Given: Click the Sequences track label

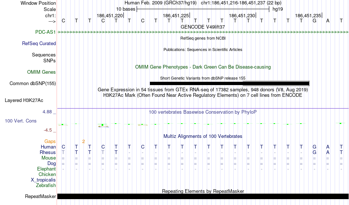Looking at the screenshot, I should click(44, 55).
